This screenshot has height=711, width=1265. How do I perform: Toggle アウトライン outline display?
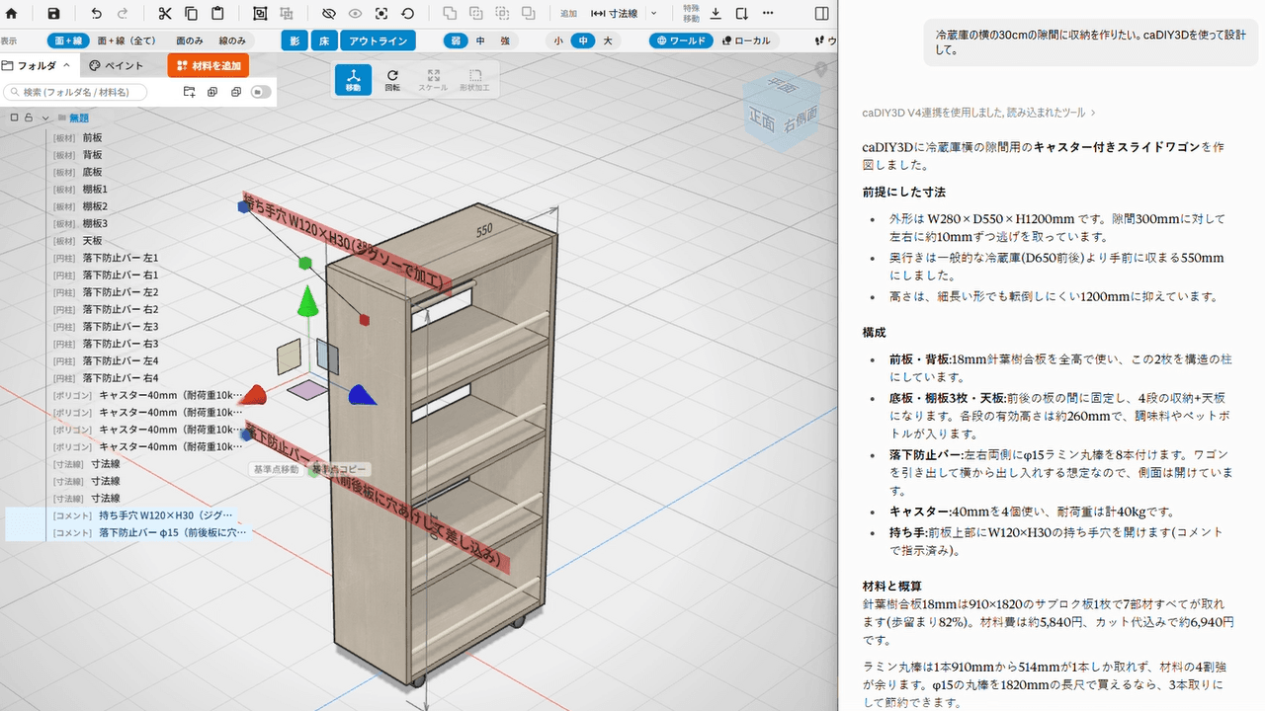[x=379, y=40]
